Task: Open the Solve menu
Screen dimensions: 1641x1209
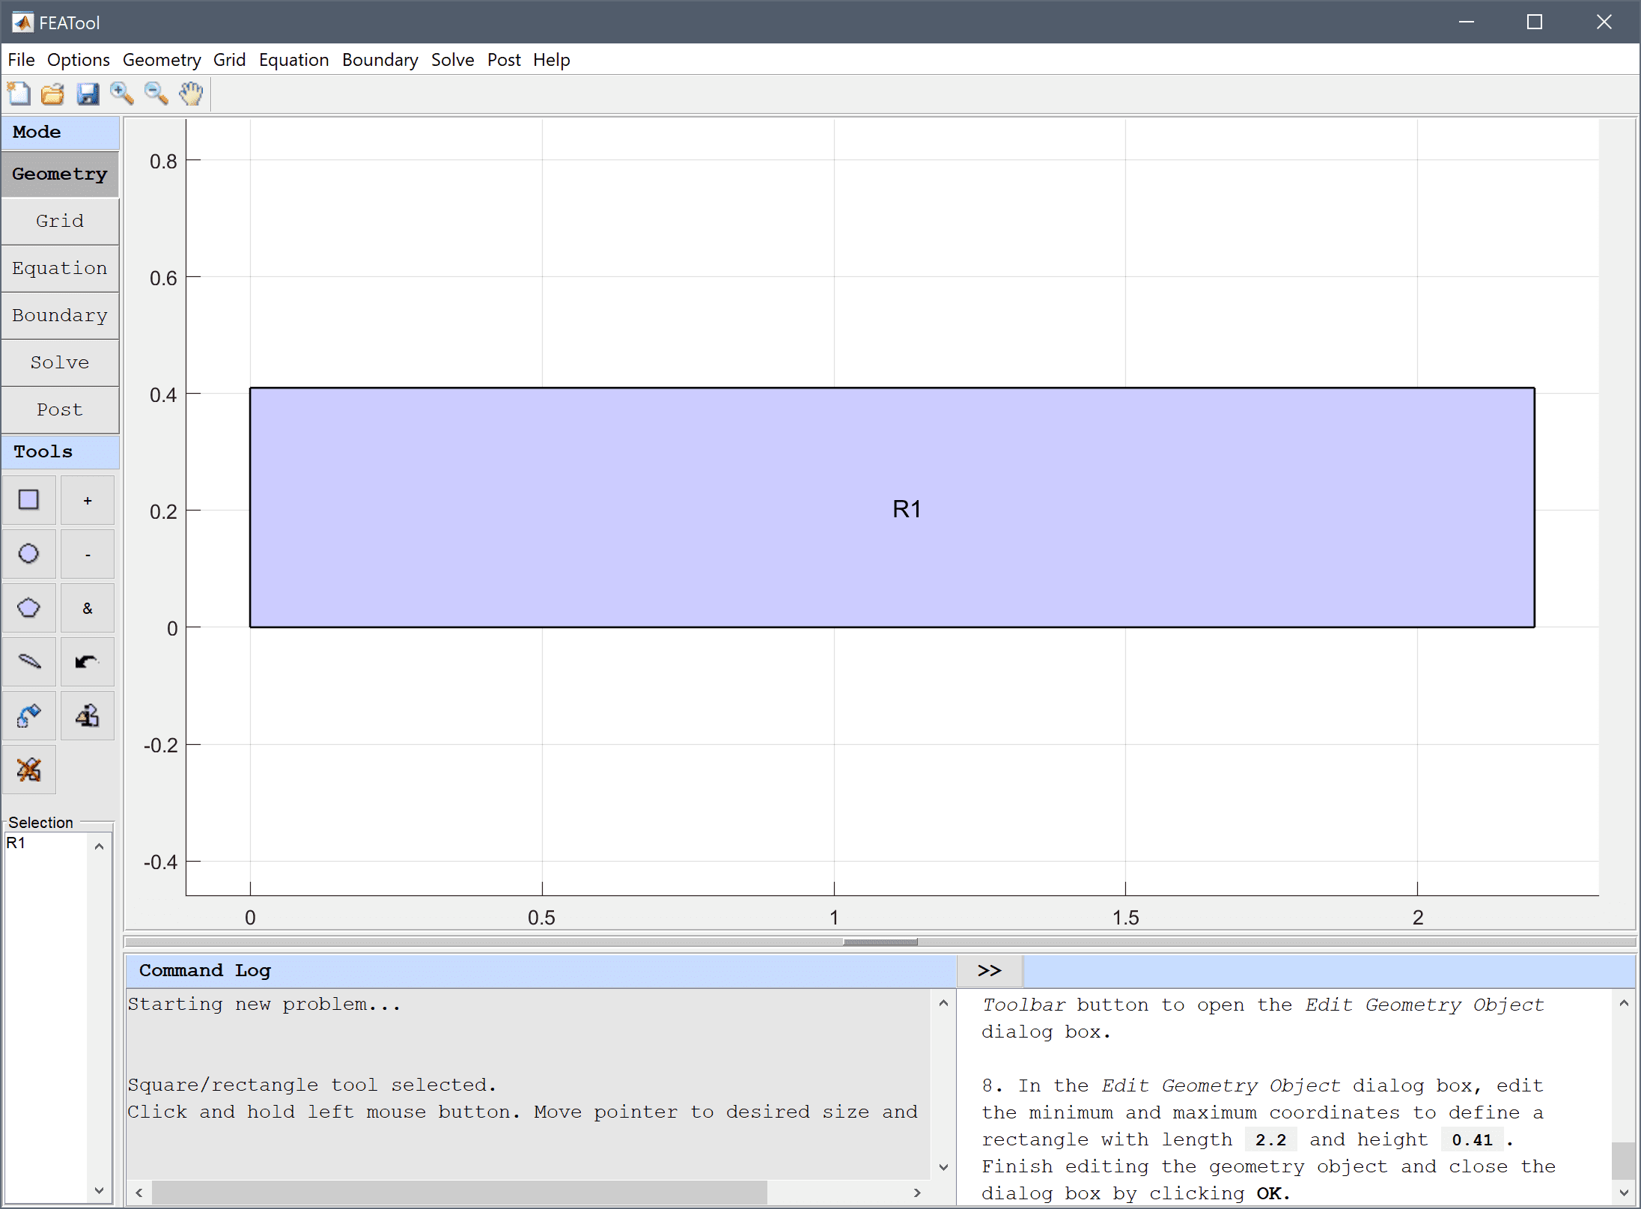Action: pyautogui.click(x=453, y=60)
